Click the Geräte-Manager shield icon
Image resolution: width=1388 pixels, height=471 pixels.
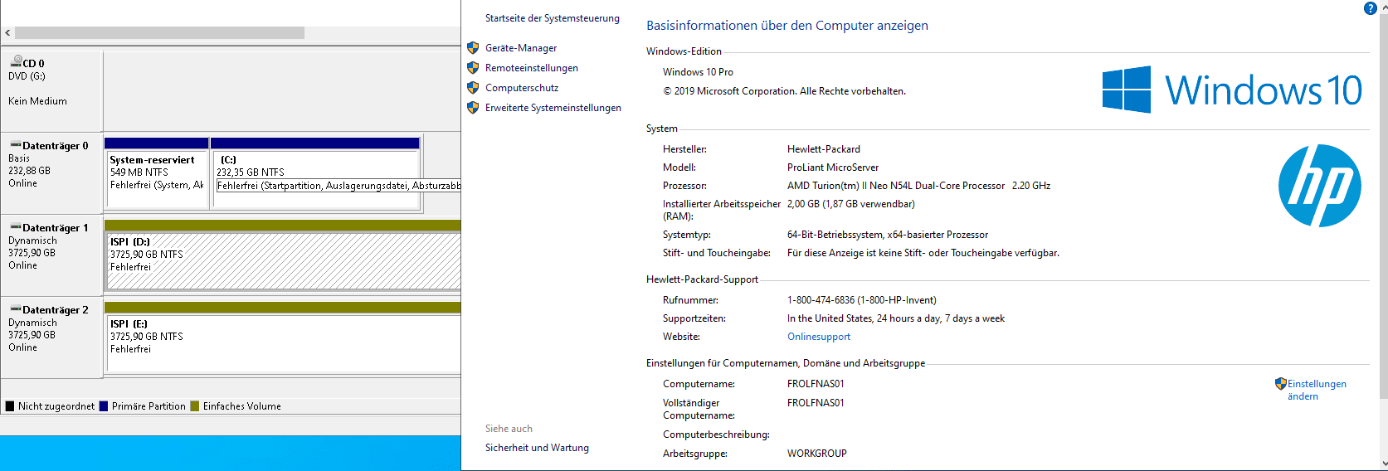point(473,48)
